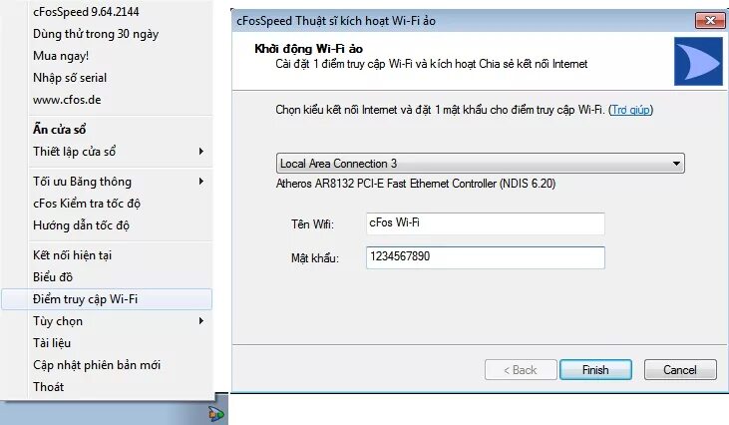Click the cFosSpeed tray icon in taskbar
This screenshot has width=729, height=425.
[216, 413]
